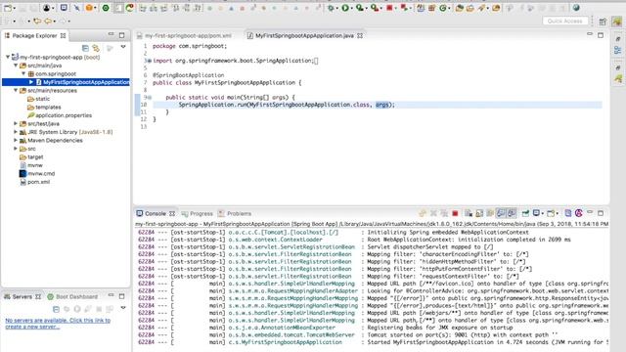The height and width of the screenshot is (352, 626).
Task: Open the New wizard toolbar icon
Action: tap(8, 8)
